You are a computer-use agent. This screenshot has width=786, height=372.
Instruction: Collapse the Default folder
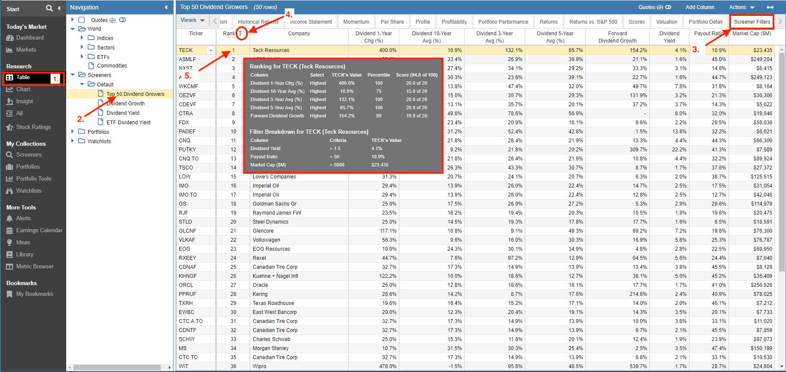click(x=82, y=84)
